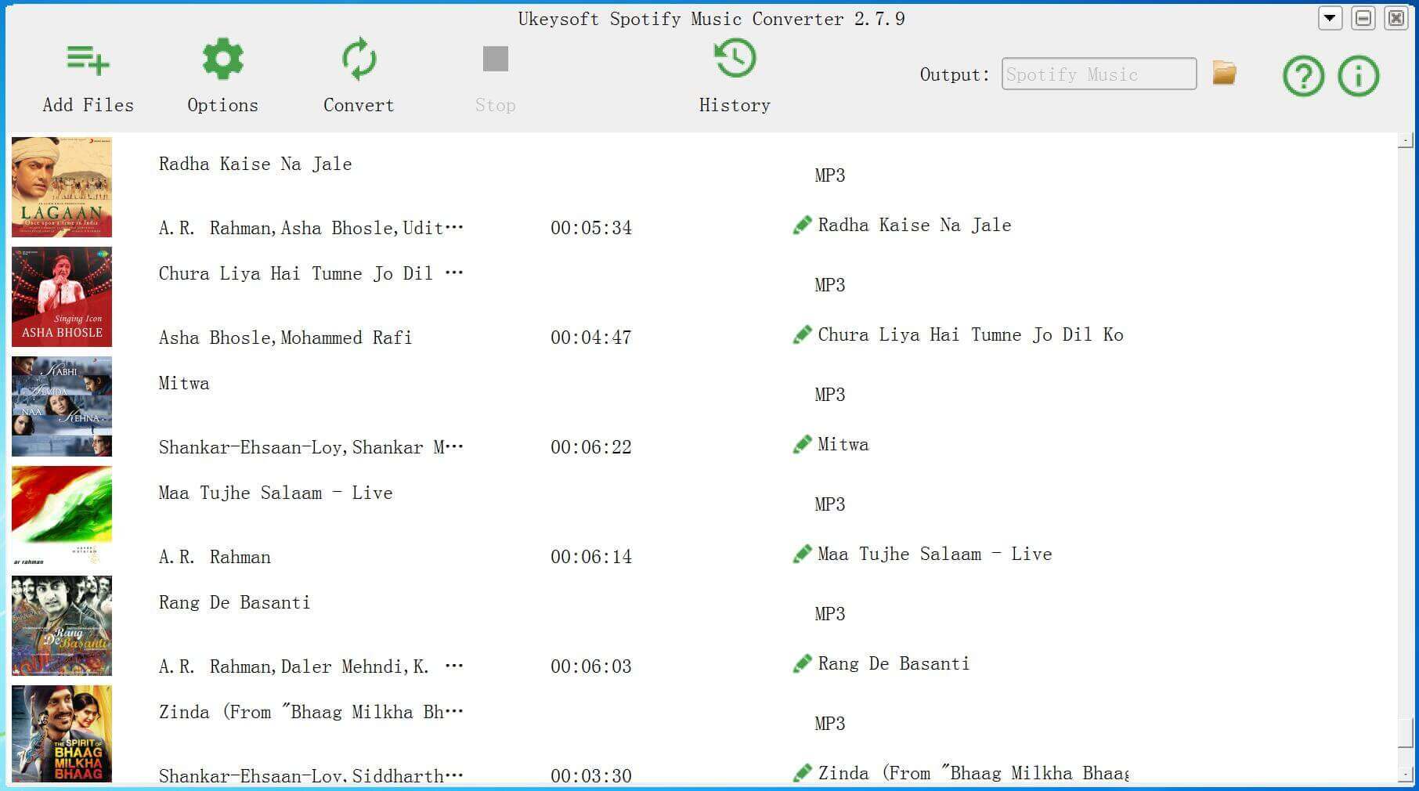Select the Rang De Basanti cover thumbnail
The width and height of the screenshot is (1419, 791).
coord(62,626)
